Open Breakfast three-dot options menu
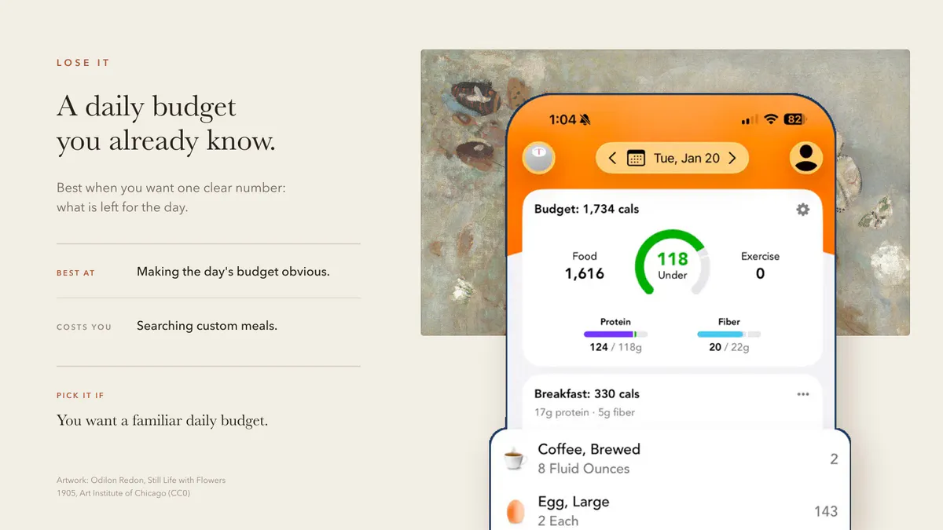943x530 pixels. [803, 394]
